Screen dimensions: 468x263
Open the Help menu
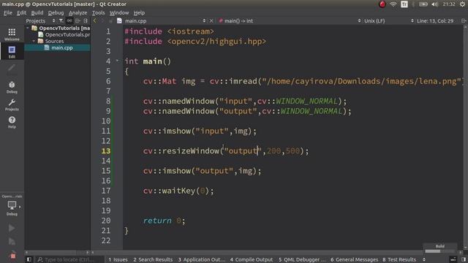coord(139,12)
